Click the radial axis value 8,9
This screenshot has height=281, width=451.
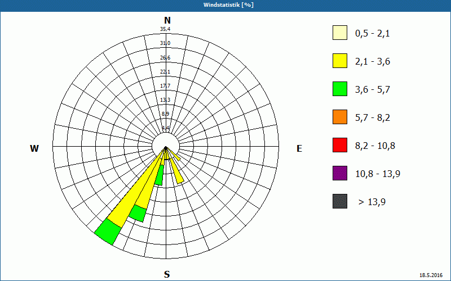tap(165, 114)
